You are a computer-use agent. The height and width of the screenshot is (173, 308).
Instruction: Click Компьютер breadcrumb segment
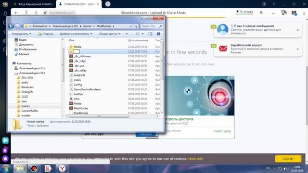tap(40, 26)
